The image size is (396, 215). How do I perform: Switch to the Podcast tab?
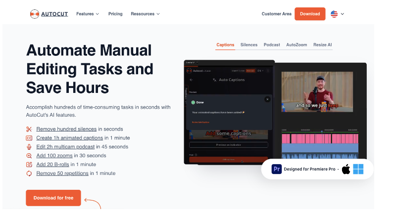point(272,45)
